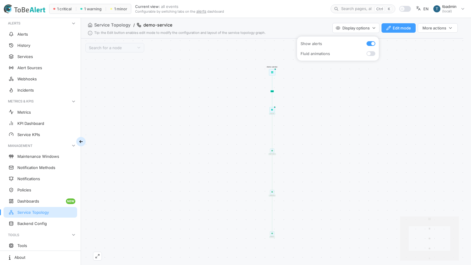
Task: Click the fullscreen expand icon on canvas
Action: [97, 256]
